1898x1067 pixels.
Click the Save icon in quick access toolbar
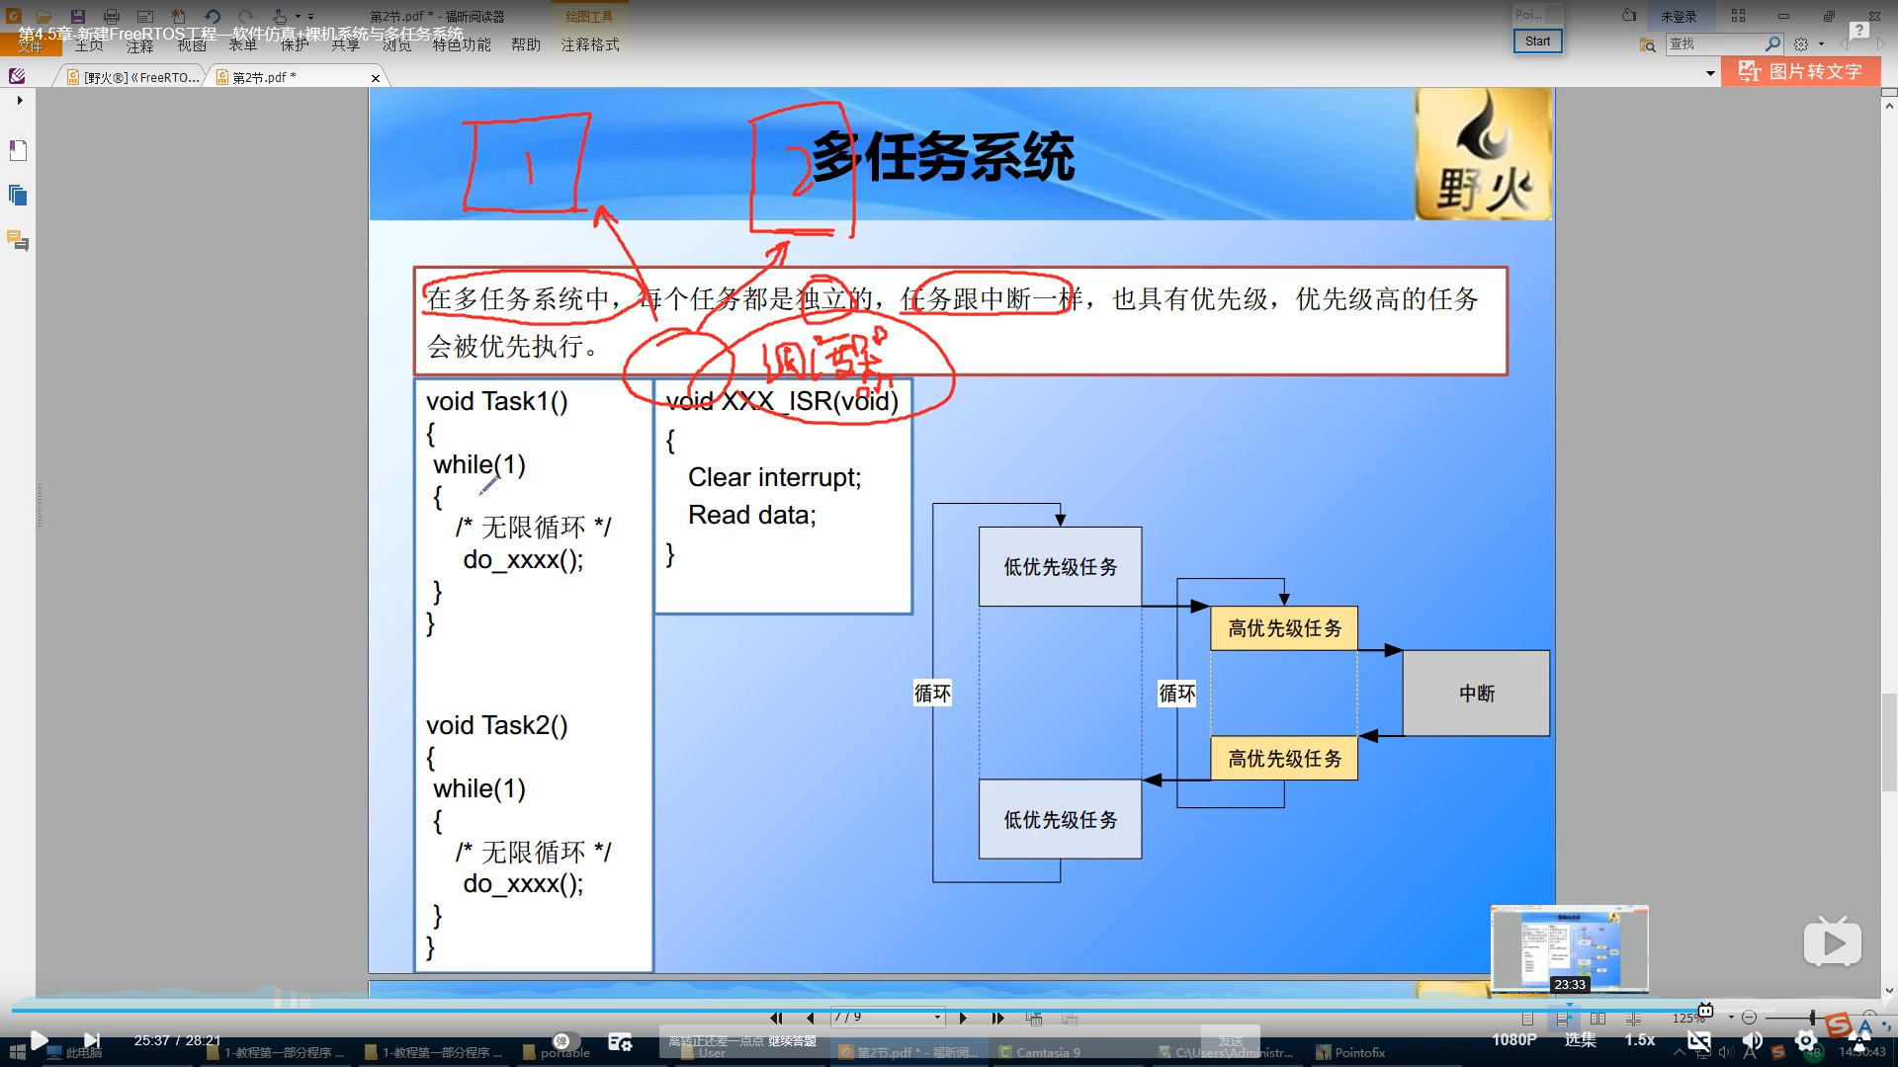tap(77, 16)
